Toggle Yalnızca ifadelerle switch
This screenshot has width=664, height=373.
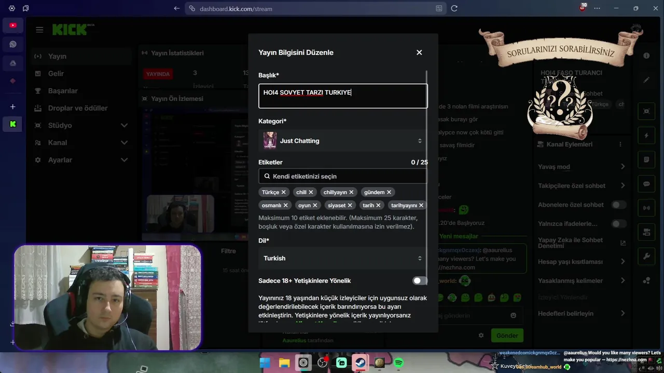[x=618, y=224]
